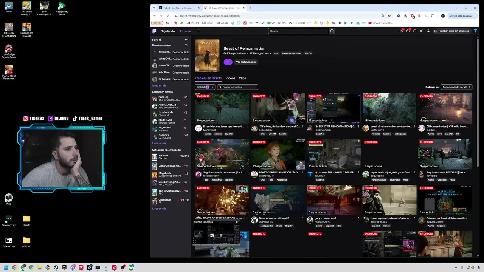484x272 pixels.
Task: Open Windows Start menu
Action: click(6, 267)
